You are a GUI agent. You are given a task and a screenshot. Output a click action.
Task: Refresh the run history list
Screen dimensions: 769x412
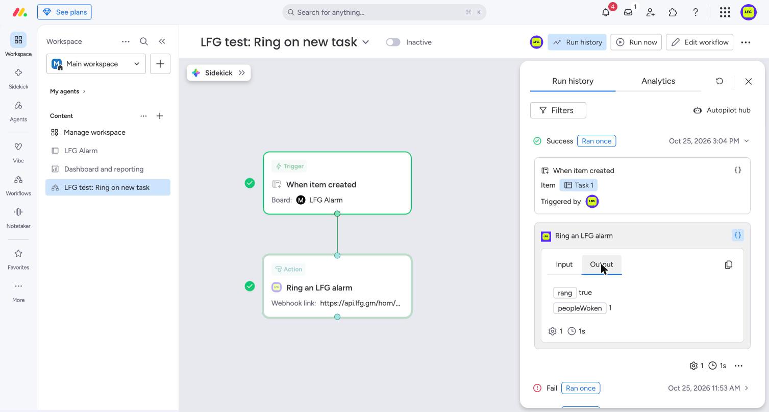[x=720, y=81]
